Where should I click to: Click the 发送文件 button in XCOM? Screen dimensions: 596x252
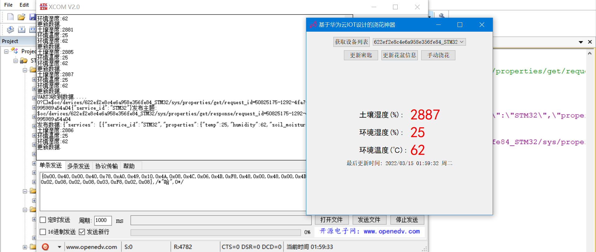tap(369, 220)
